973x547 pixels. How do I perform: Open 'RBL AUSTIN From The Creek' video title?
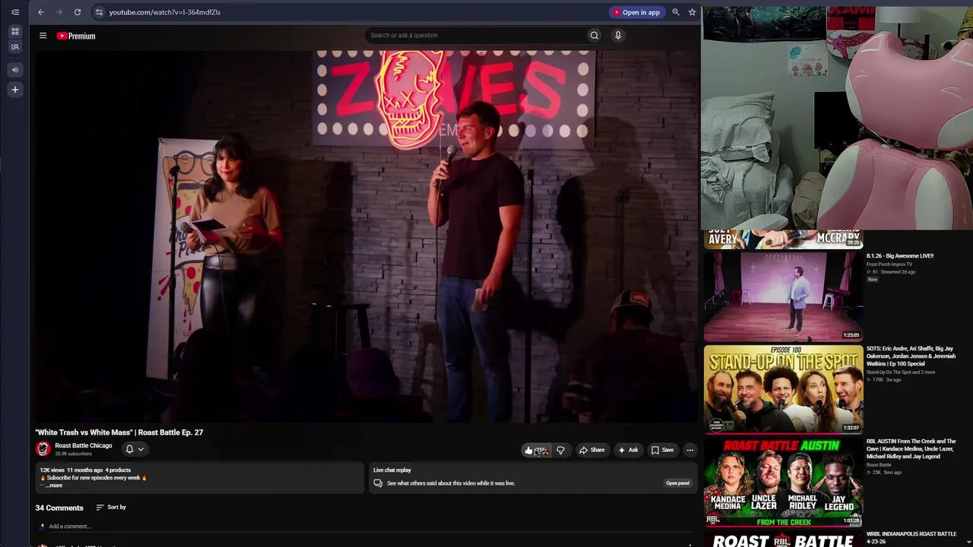911,448
